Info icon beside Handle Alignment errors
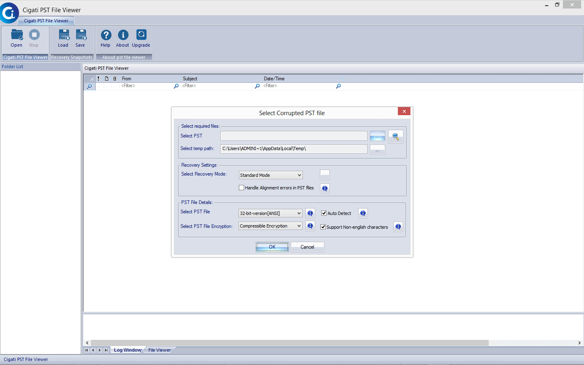The width and height of the screenshot is (584, 365). coord(325,188)
